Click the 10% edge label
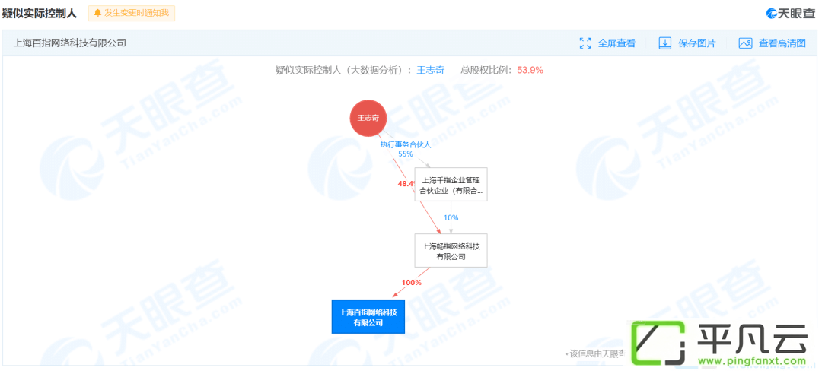Image resolution: width=822 pixels, height=374 pixels. click(x=451, y=217)
